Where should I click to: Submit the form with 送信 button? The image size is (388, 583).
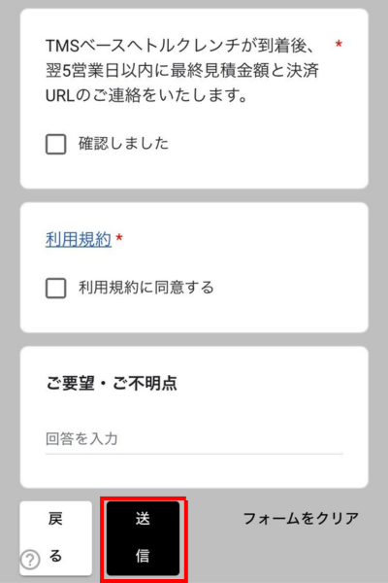pyautogui.click(x=144, y=537)
